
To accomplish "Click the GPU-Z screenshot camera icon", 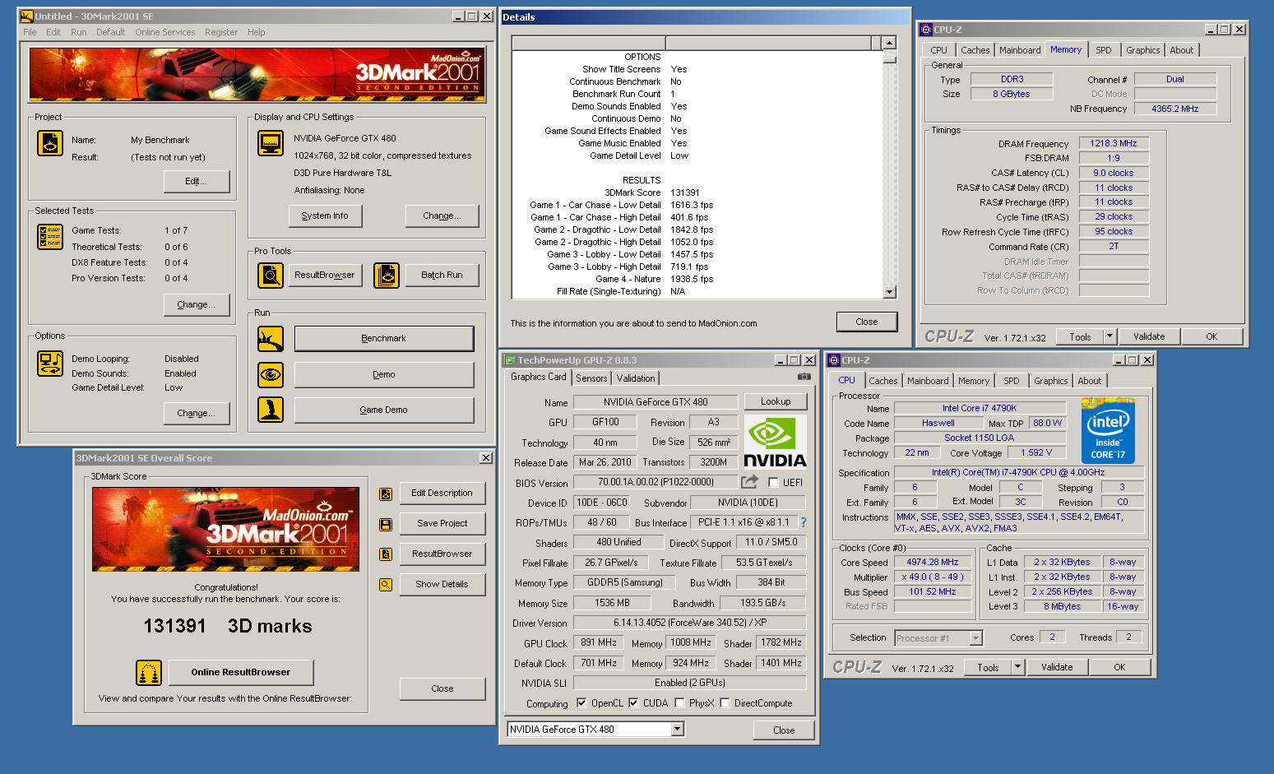I will click(804, 377).
